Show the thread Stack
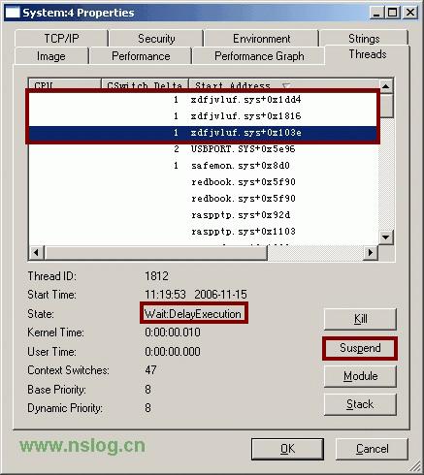 [360, 404]
